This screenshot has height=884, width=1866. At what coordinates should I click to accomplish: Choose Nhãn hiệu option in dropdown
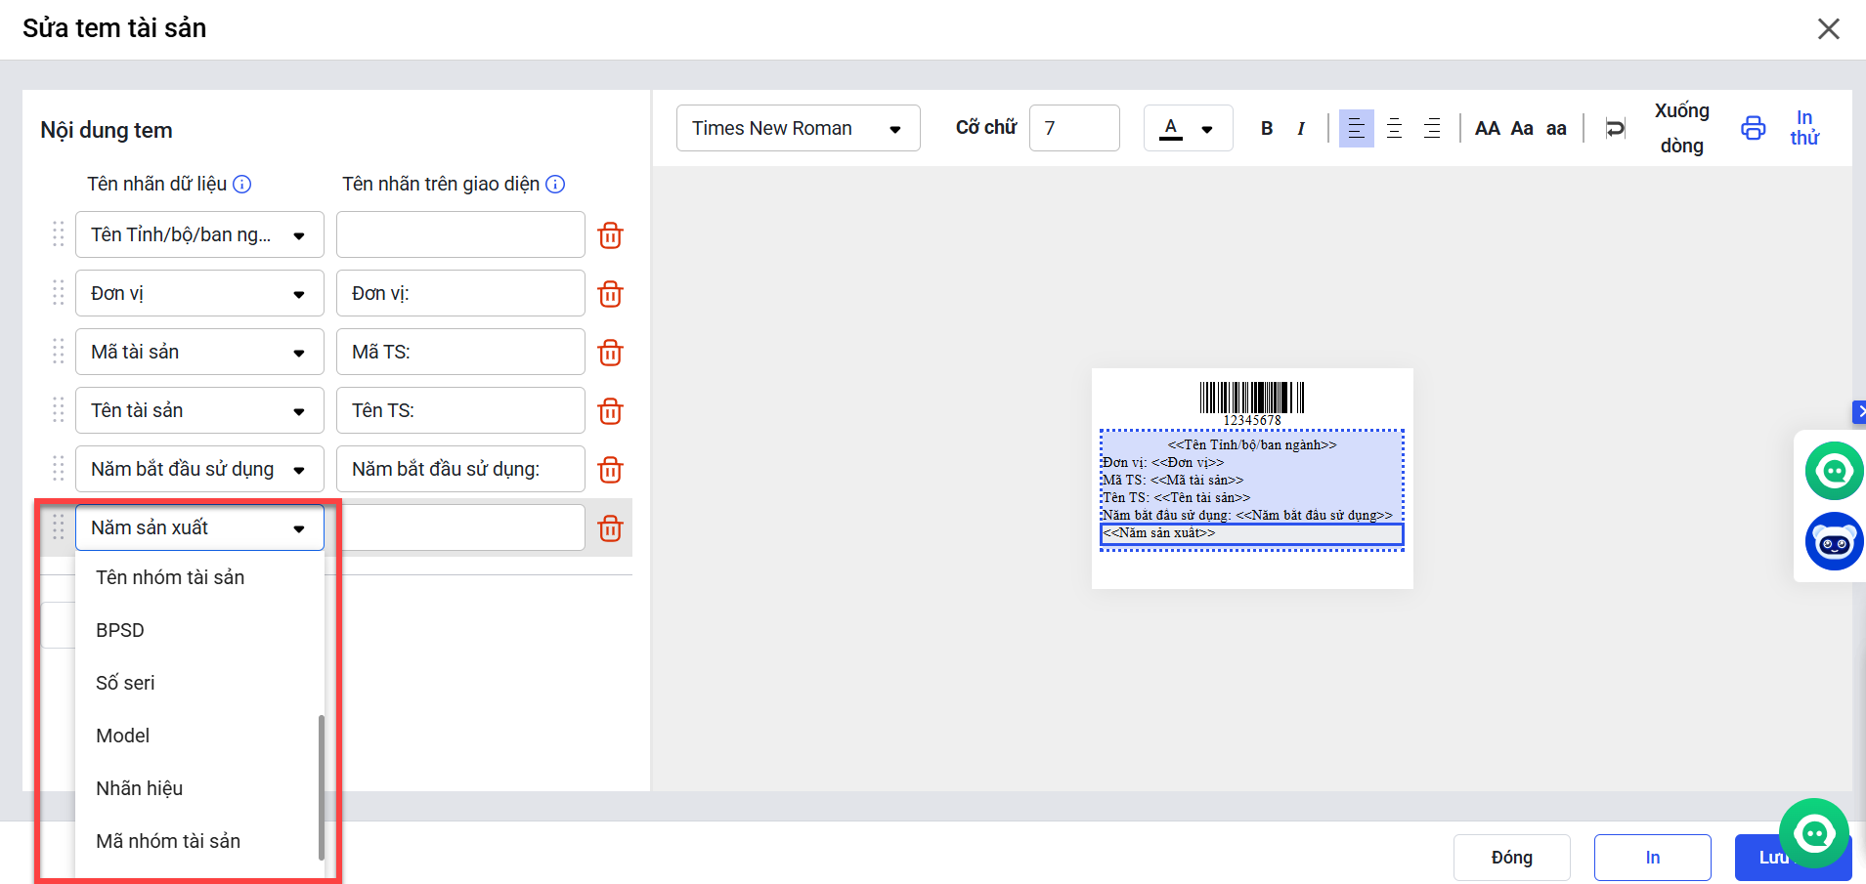coord(140,788)
